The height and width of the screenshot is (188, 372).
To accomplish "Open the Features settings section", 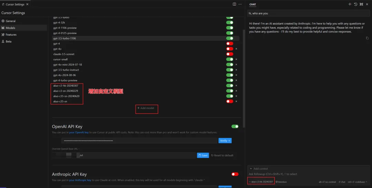I will [11, 34].
